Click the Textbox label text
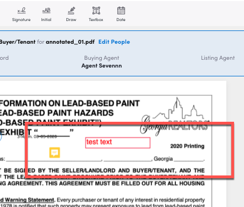This screenshot has height=207, width=244. 96,19
